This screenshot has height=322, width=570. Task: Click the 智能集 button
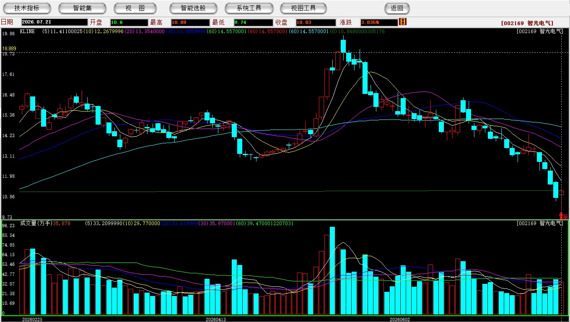(83, 8)
